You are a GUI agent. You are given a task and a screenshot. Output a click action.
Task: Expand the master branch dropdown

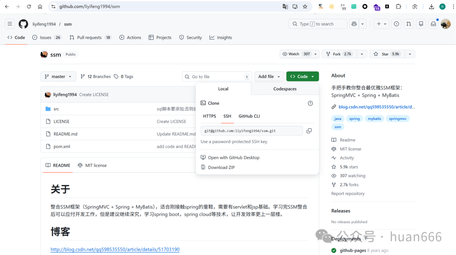pyautogui.click(x=58, y=76)
